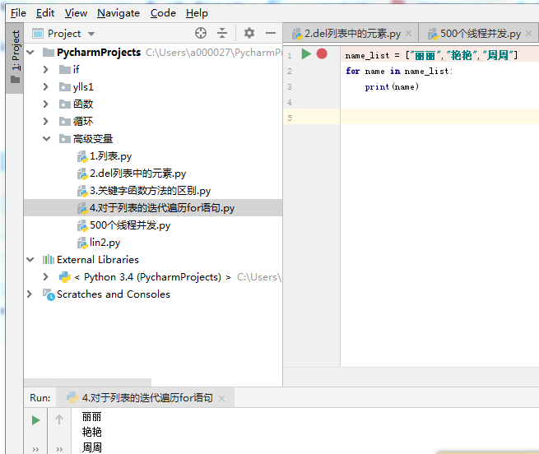Click output line 丽丽 in console
This screenshot has height=454, width=539.
coord(91,417)
